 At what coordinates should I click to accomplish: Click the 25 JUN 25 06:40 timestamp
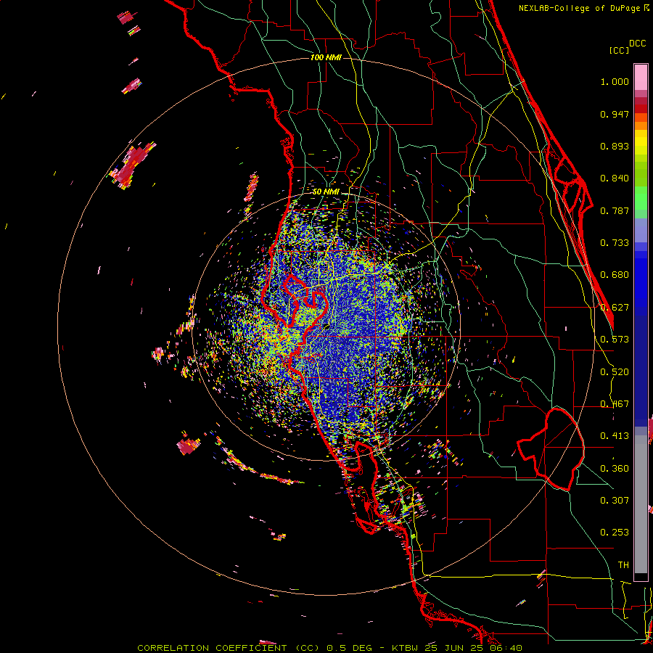pos(474,648)
